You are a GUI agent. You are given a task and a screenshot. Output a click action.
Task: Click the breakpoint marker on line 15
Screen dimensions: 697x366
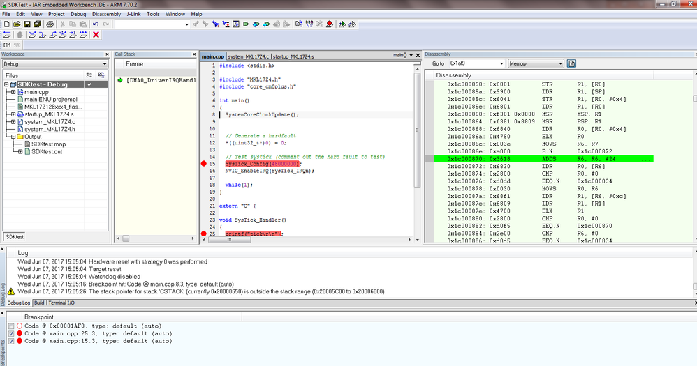[204, 163]
